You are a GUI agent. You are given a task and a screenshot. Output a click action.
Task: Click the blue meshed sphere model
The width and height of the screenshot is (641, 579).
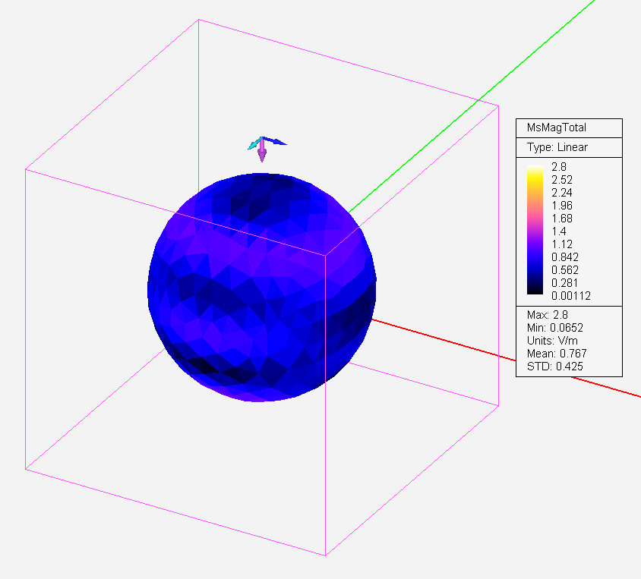tap(261, 288)
